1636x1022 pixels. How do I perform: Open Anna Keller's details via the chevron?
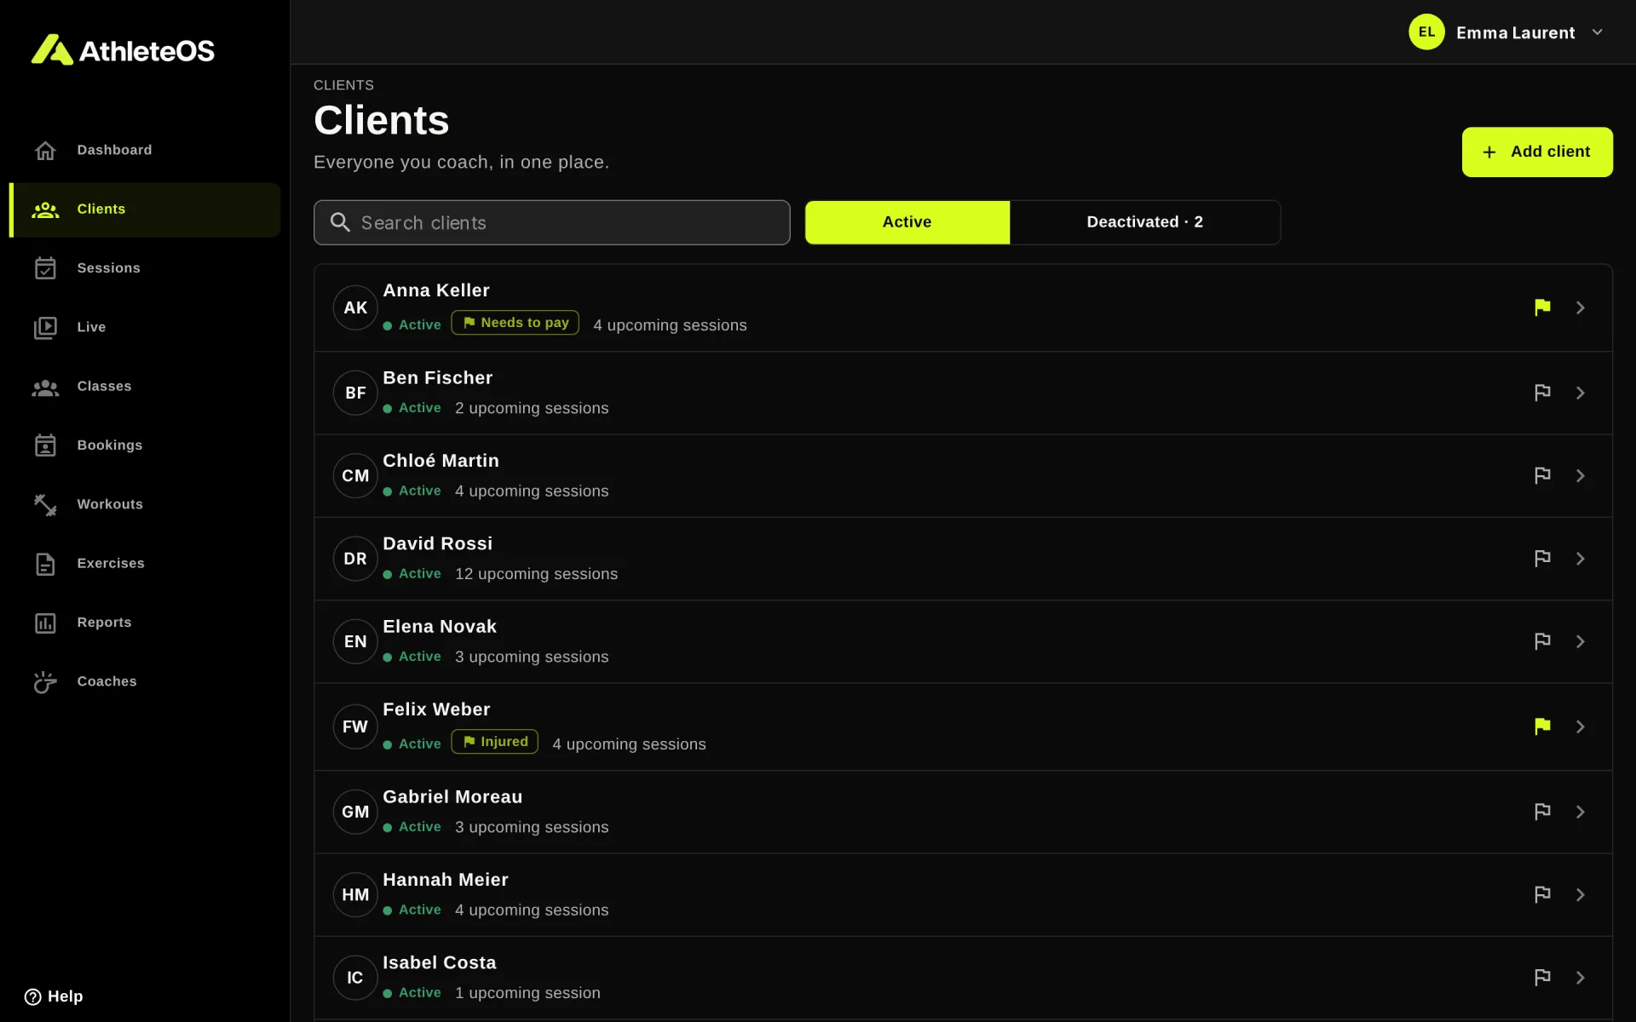(1581, 307)
